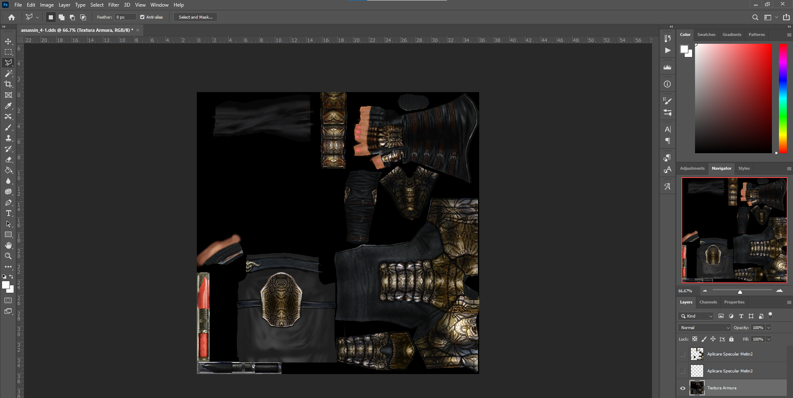Open the Image menu
This screenshot has height=398, width=793.
(x=47, y=5)
